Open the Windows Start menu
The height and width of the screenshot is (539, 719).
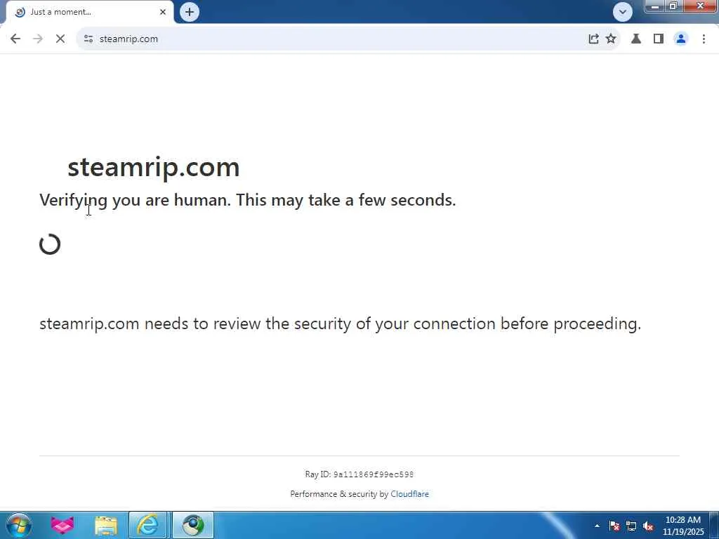18,525
